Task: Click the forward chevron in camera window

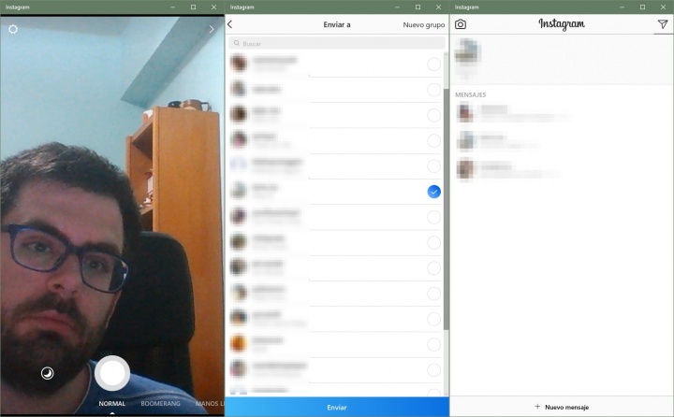Action: (212, 29)
